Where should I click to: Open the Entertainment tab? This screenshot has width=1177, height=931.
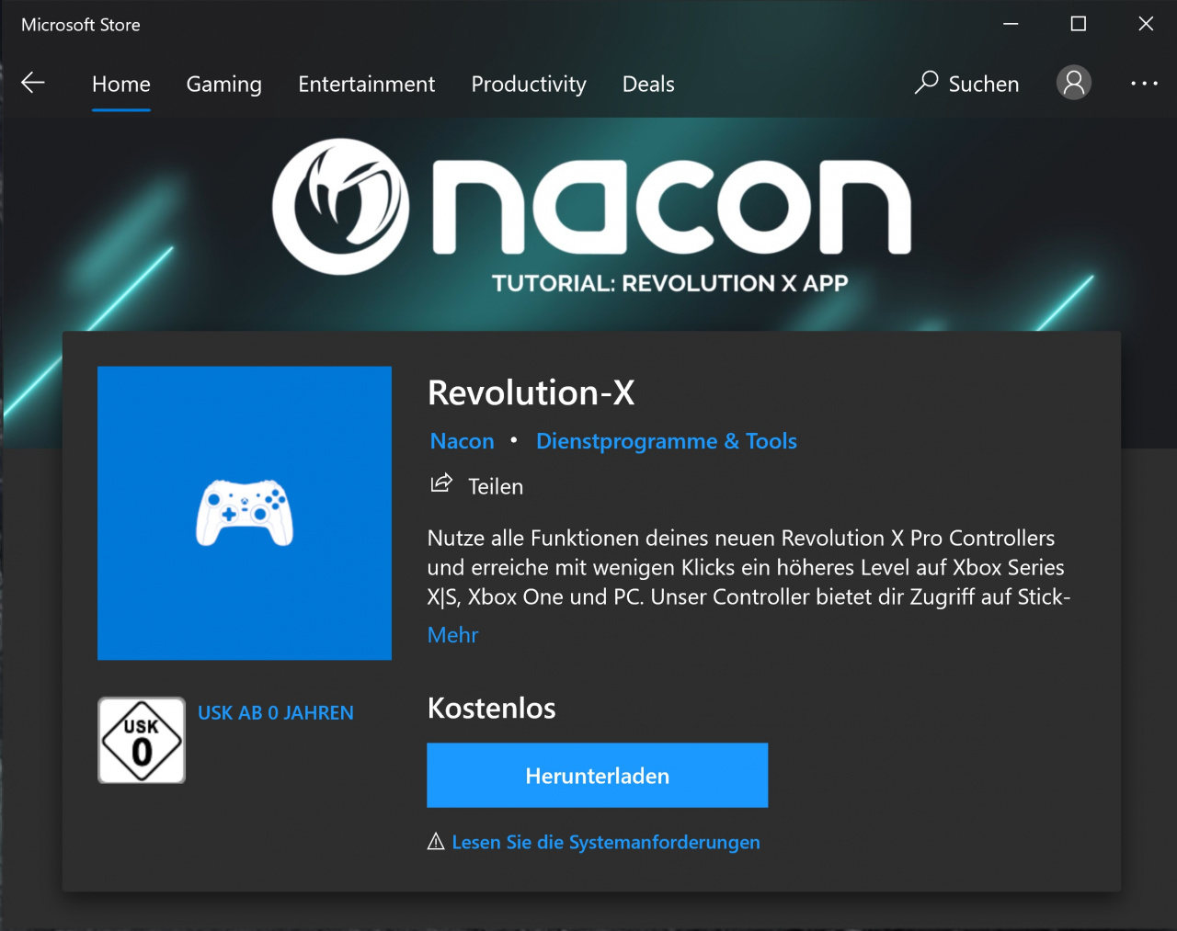[366, 84]
